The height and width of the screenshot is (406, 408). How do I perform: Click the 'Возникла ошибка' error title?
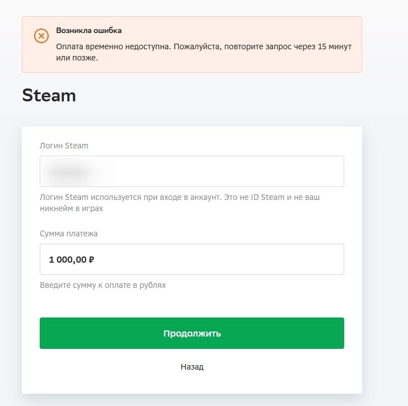89,30
